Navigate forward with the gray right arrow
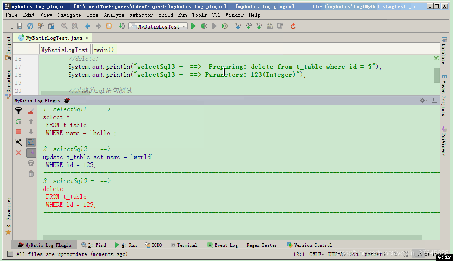 (98, 26)
